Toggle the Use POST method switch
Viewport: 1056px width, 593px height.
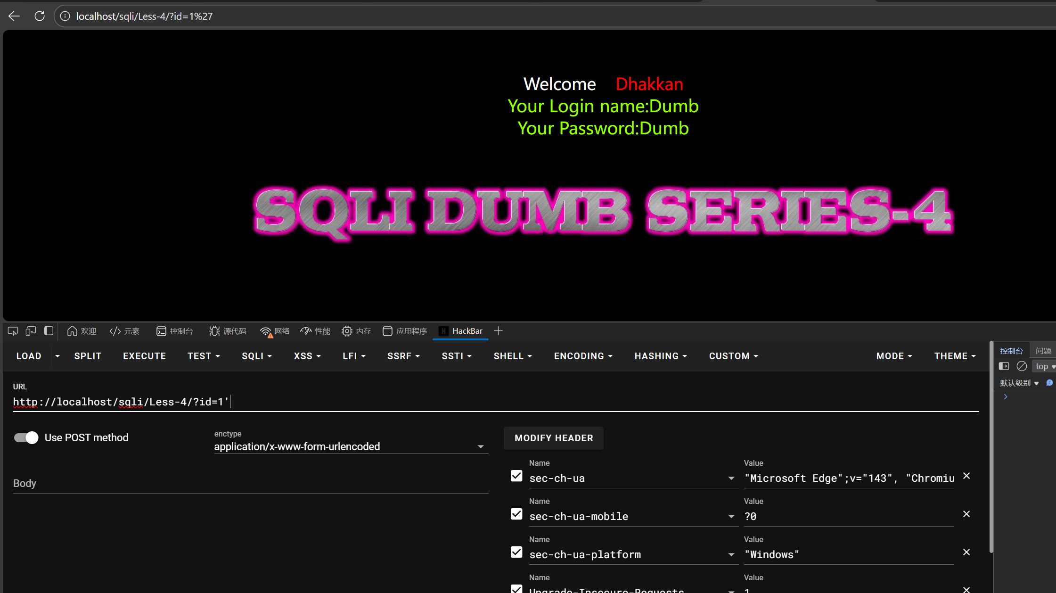(26, 437)
